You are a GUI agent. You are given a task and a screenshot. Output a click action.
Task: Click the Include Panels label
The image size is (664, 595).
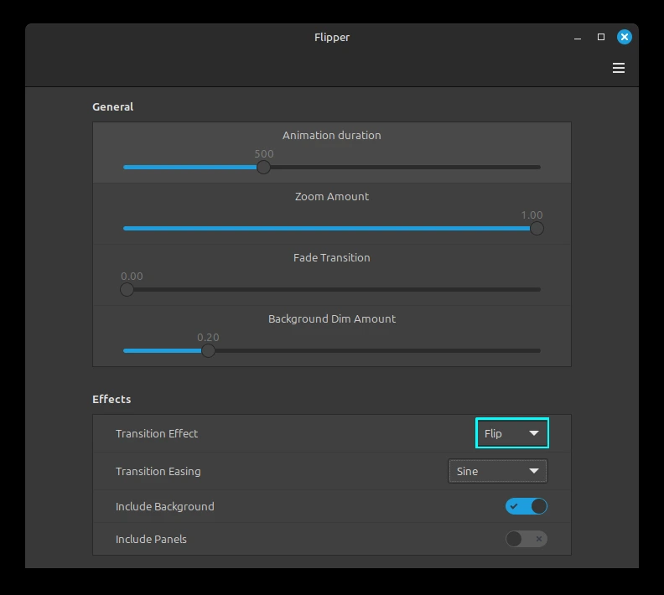tap(151, 539)
